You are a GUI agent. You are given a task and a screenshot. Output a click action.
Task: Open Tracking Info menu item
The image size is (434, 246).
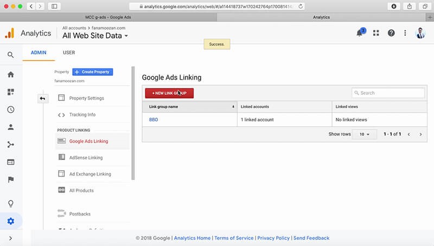(x=82, y=114)
